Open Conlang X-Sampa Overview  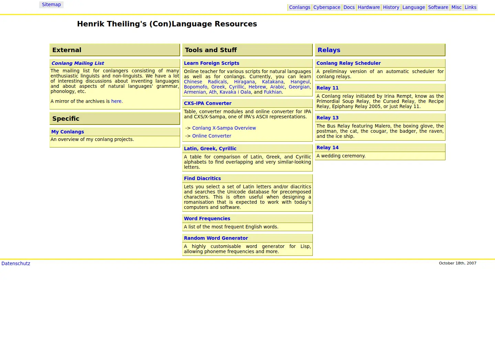(224, 128)
